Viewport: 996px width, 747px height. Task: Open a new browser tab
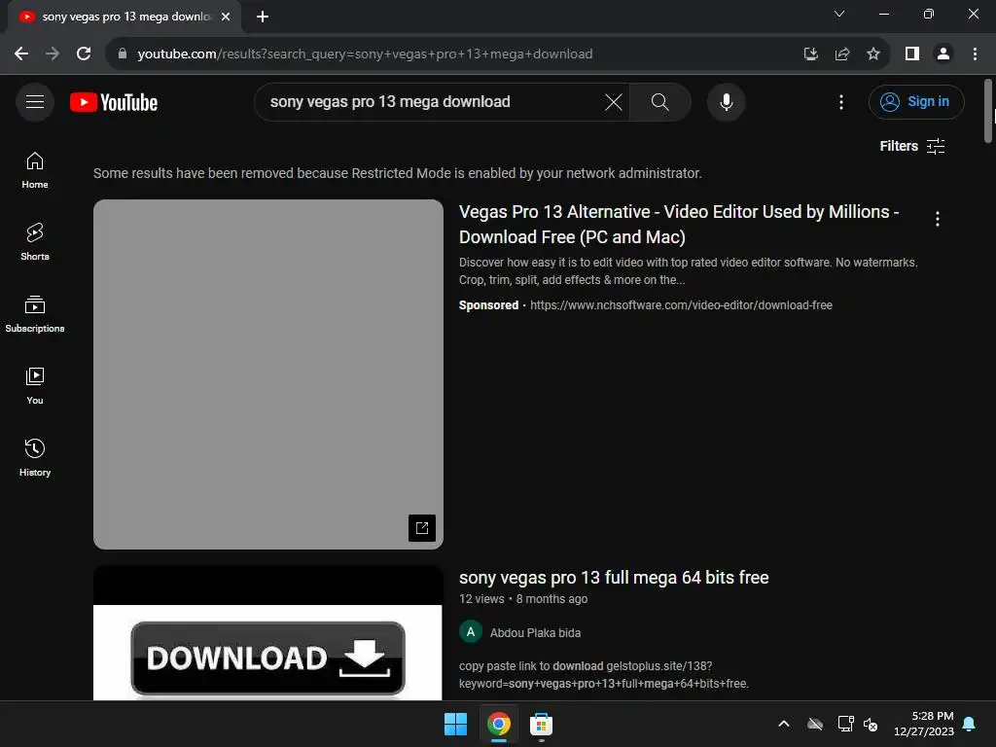(263, 17)
